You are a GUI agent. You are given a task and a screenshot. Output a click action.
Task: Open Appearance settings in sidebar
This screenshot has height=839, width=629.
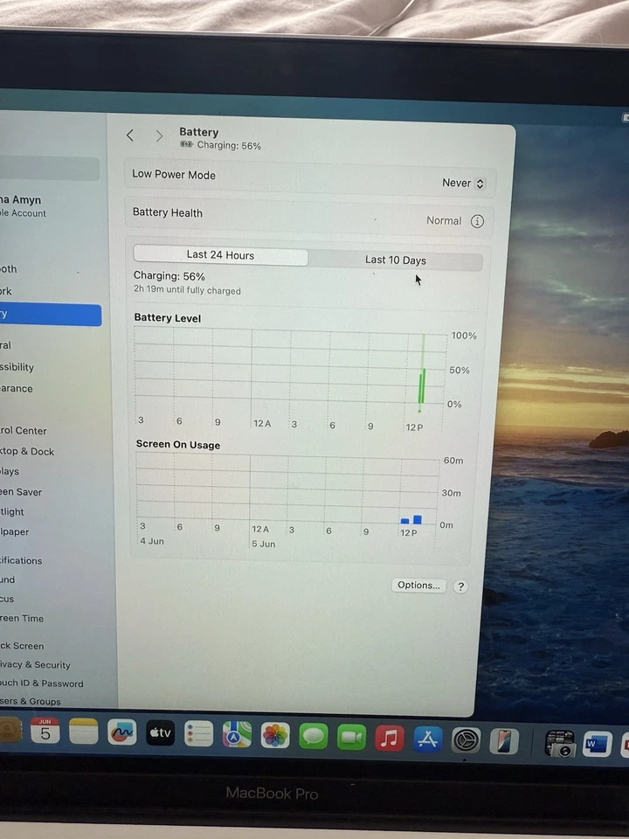(x=16, y=388)
